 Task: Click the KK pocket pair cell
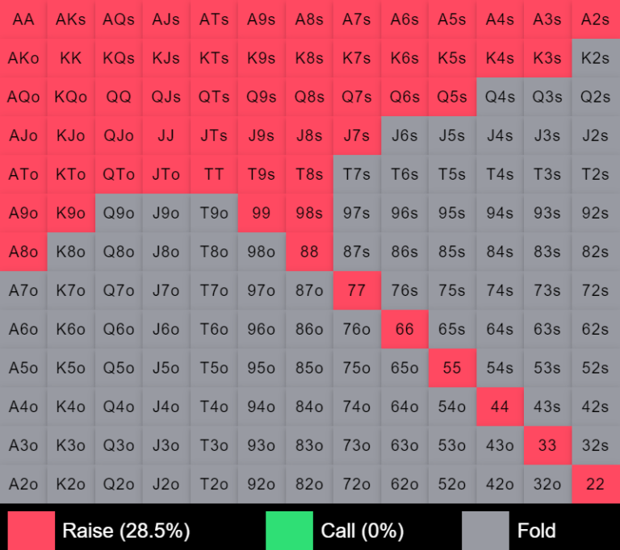(71, 58)
